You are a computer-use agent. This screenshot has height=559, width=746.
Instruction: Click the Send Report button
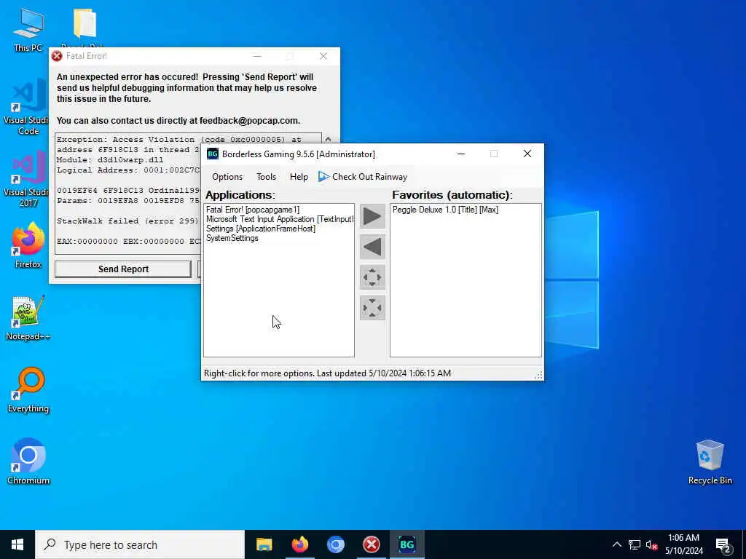123,269
